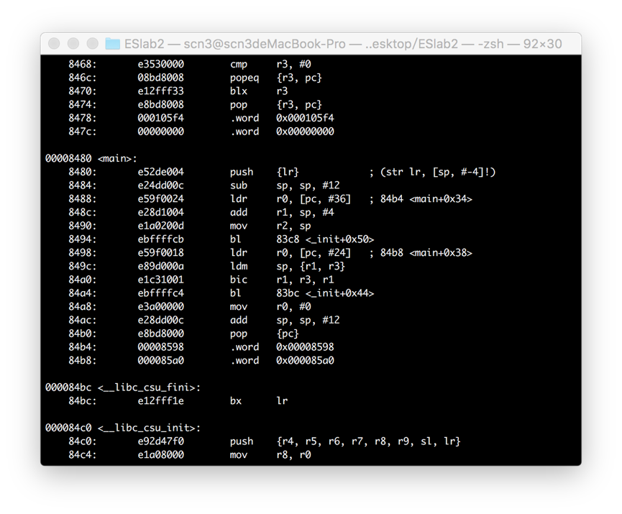Image resolution: width=622 pixels, height=514 pixels.
Task: Click the minimize button of the terminal window
Action: point(73,44)
